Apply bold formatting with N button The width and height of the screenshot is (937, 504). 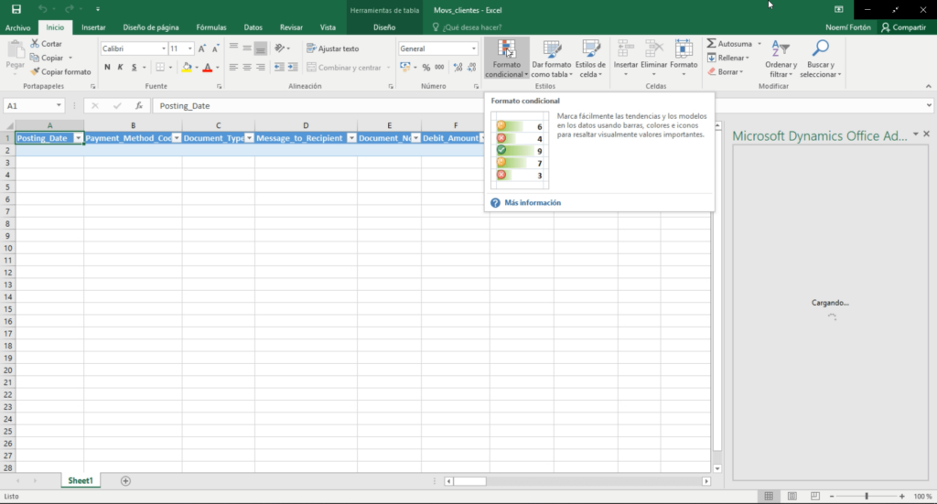coord(107,67)
